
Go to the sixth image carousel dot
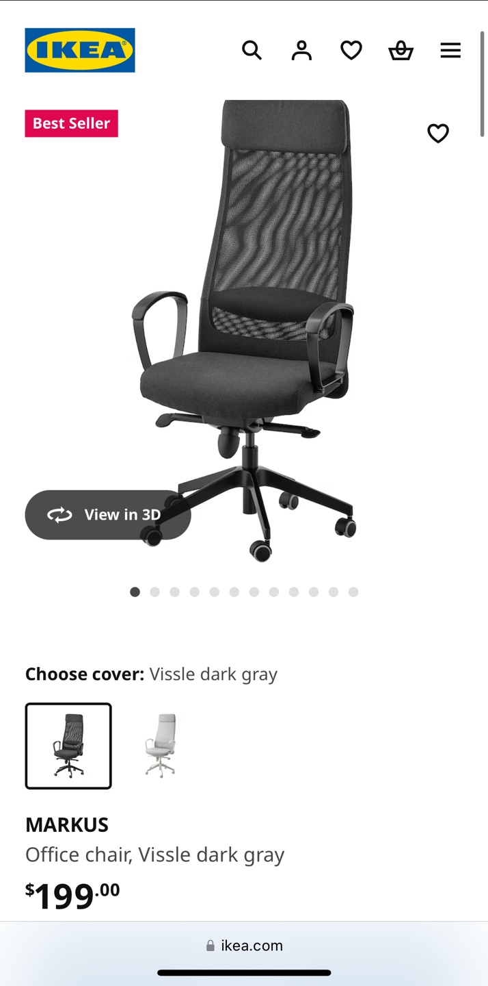click(x=234, y=592)
